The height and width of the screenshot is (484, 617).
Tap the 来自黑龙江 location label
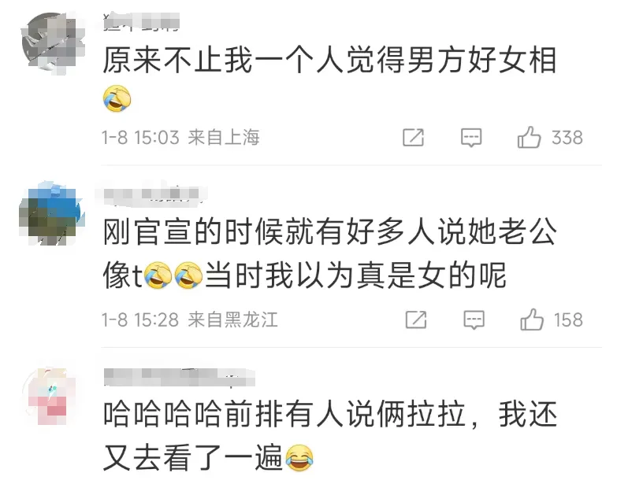(232, 320)
